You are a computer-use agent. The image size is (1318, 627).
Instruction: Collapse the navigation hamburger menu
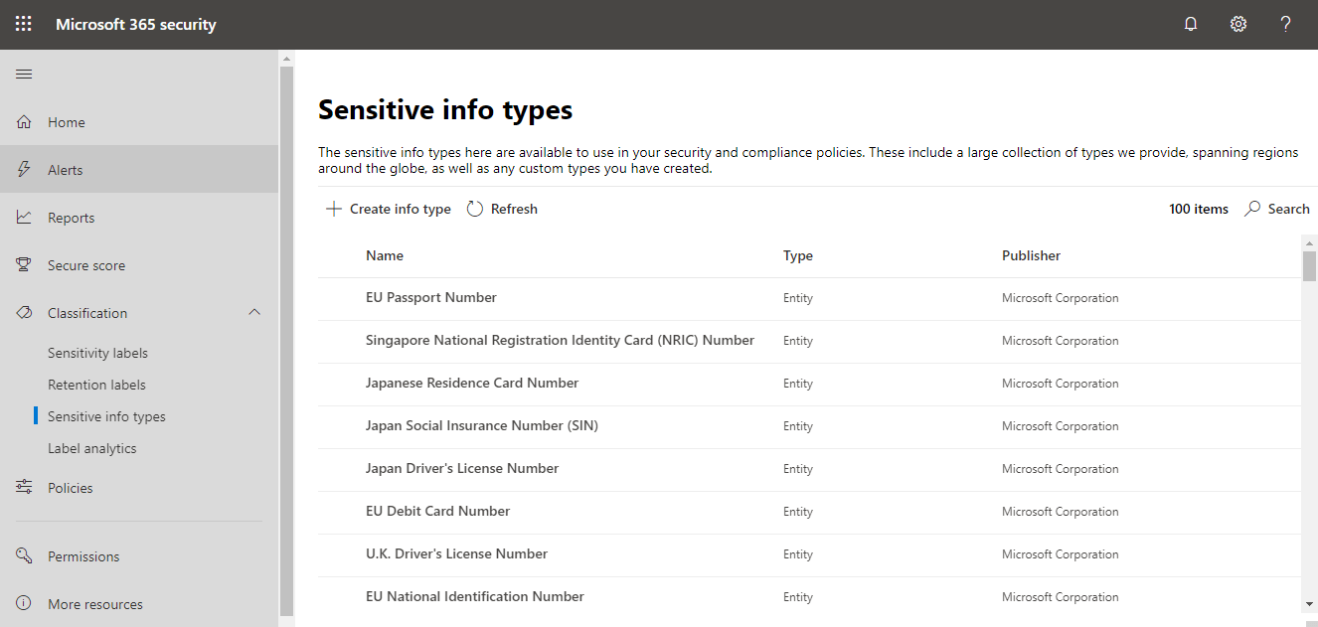24,75
